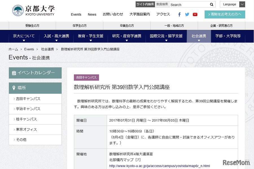Click the イベントカレンダー calendar icon
Image resolution: width=254 pixels, height=169 pixels.
14,73
